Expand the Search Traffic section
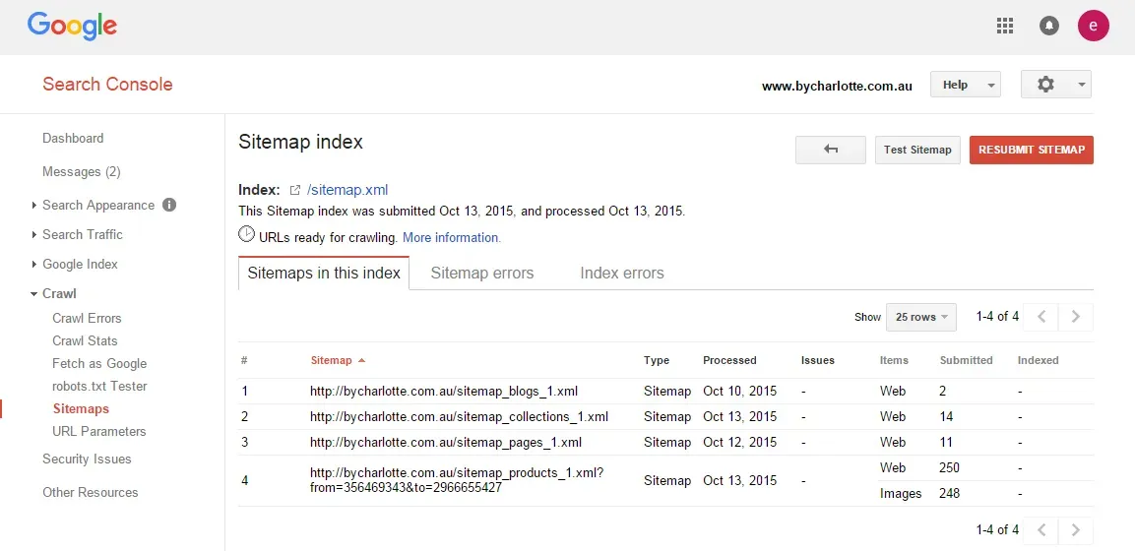Viewport: 1135px width, 551px height. coord(83,235)
